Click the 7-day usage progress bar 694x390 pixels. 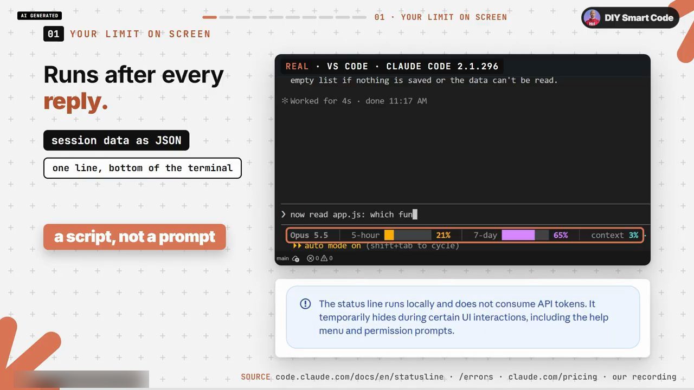coord(525,235)
